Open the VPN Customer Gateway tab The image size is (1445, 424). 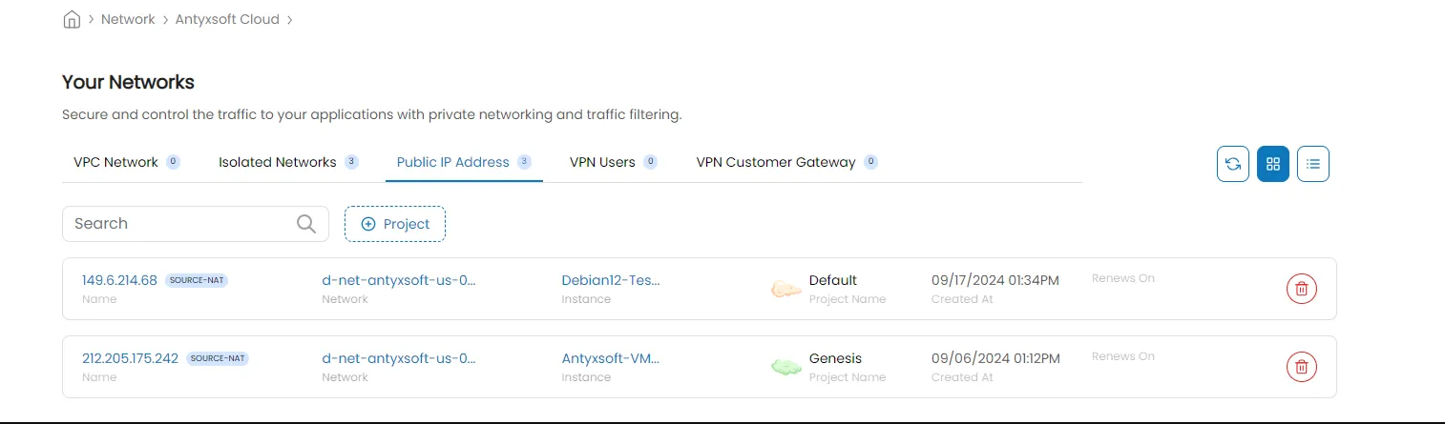[776, 162]
